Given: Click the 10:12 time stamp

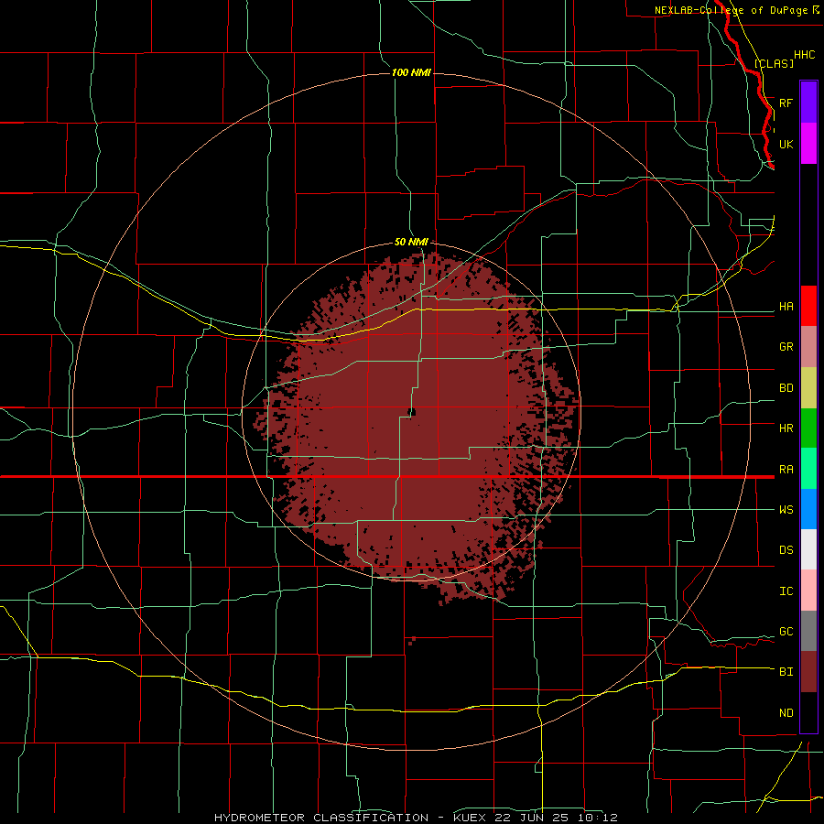Looking at the screenshot, I should click(x=599, y=818).
